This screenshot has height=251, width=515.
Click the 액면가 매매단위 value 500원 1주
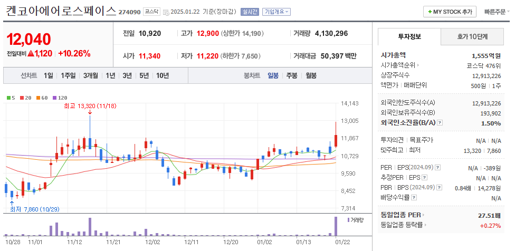(x=486, y=85)
